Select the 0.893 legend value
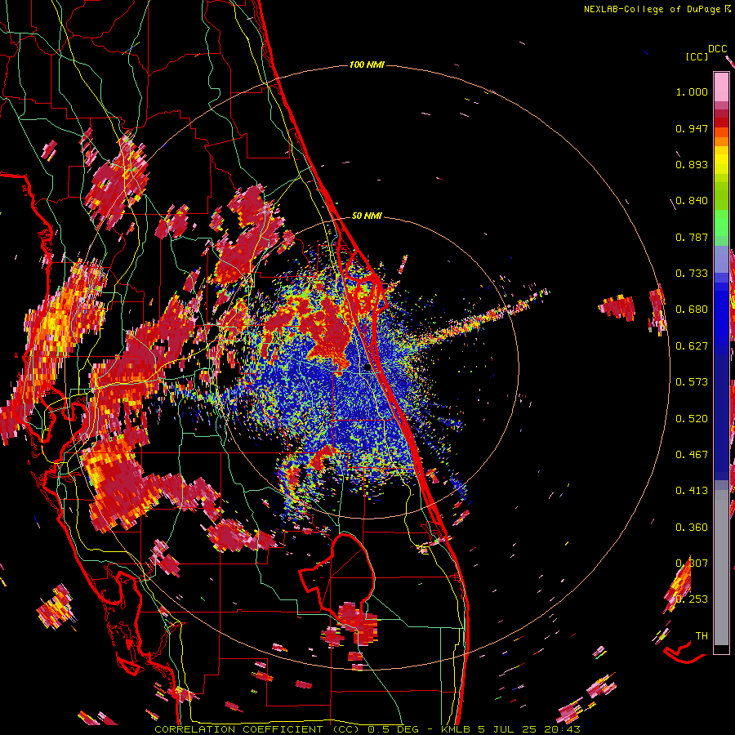This screenshot has width=735, height=735. tap(692, 164)
